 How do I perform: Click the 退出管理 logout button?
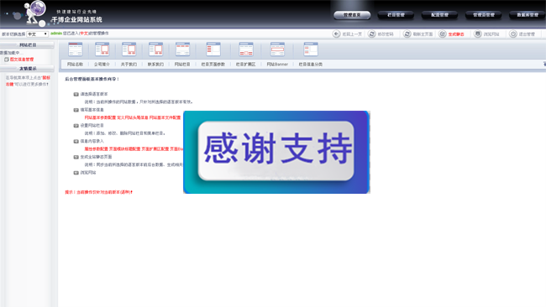[522, 34]
